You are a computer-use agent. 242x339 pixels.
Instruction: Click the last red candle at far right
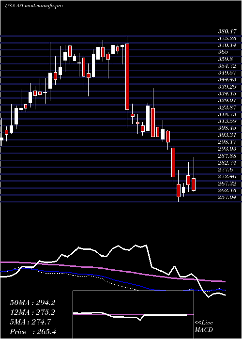[194, 185]
